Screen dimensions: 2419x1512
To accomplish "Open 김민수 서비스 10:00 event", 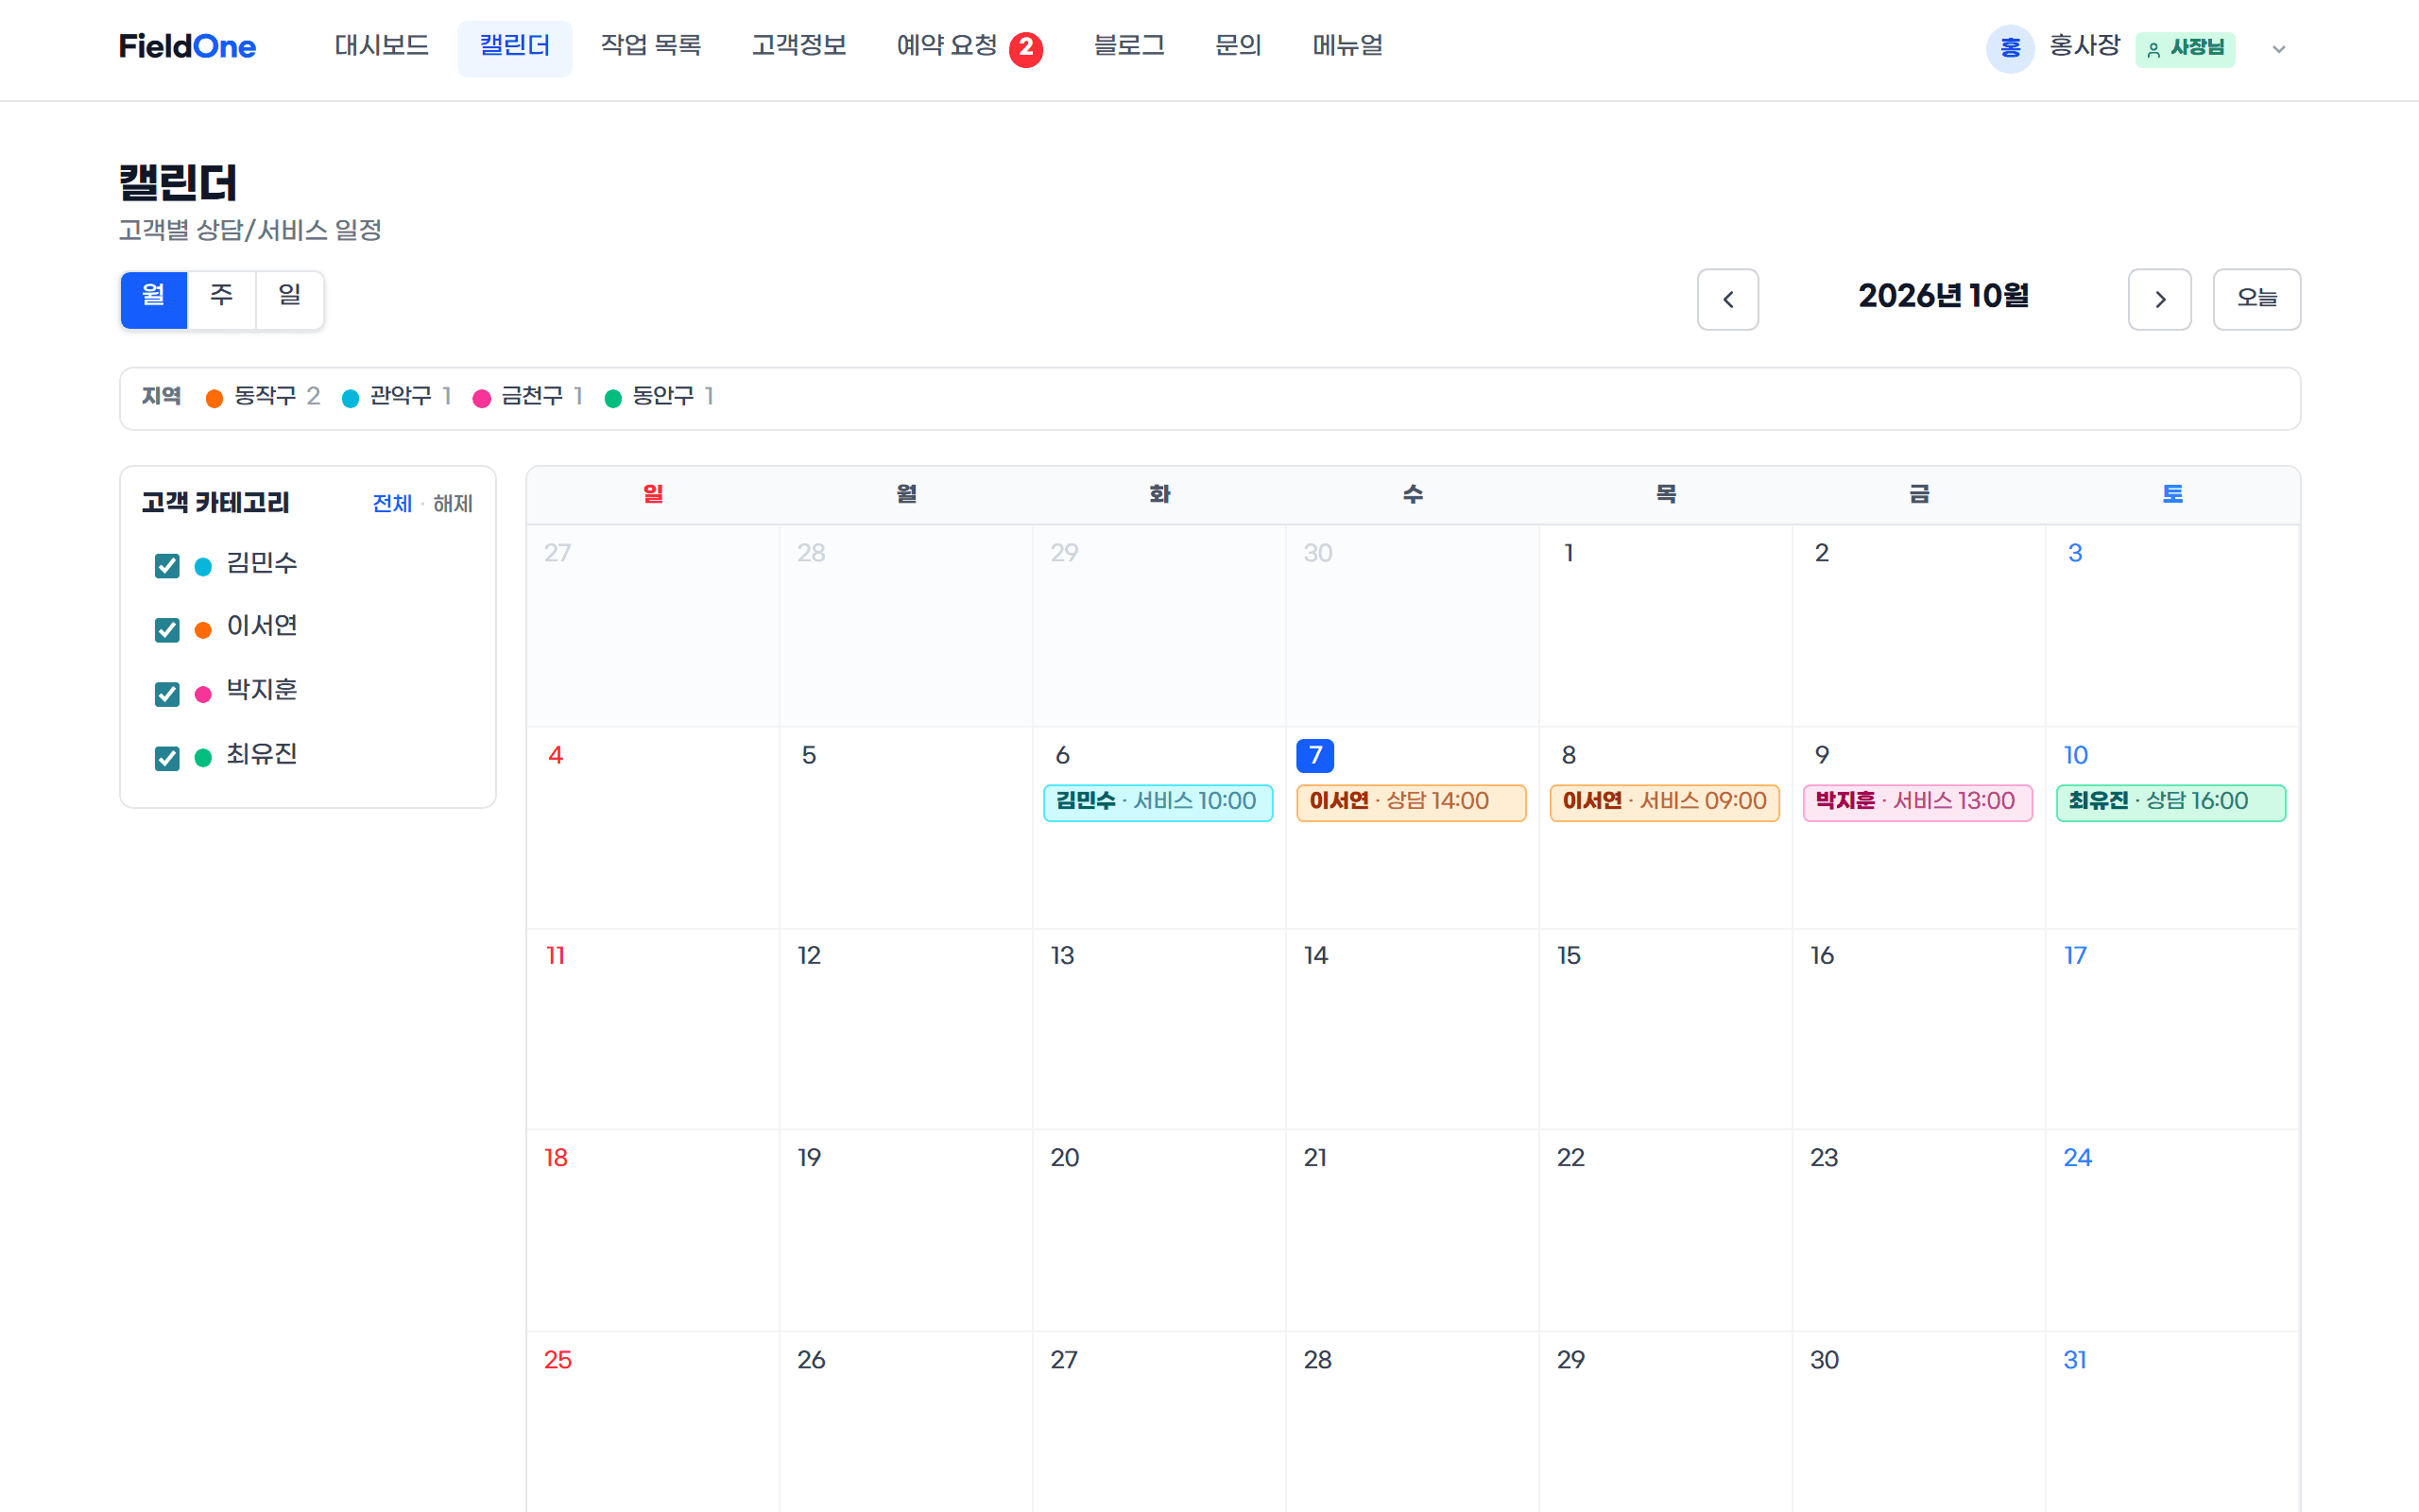I will tap(1158, 802).
